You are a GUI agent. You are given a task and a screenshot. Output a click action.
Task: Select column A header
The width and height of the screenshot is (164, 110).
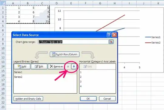click(x=13, y=3)
